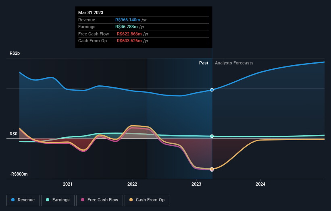Click the R$966.140m revenue value
This screenshot has height=211, width=331.
pos(128,20)
